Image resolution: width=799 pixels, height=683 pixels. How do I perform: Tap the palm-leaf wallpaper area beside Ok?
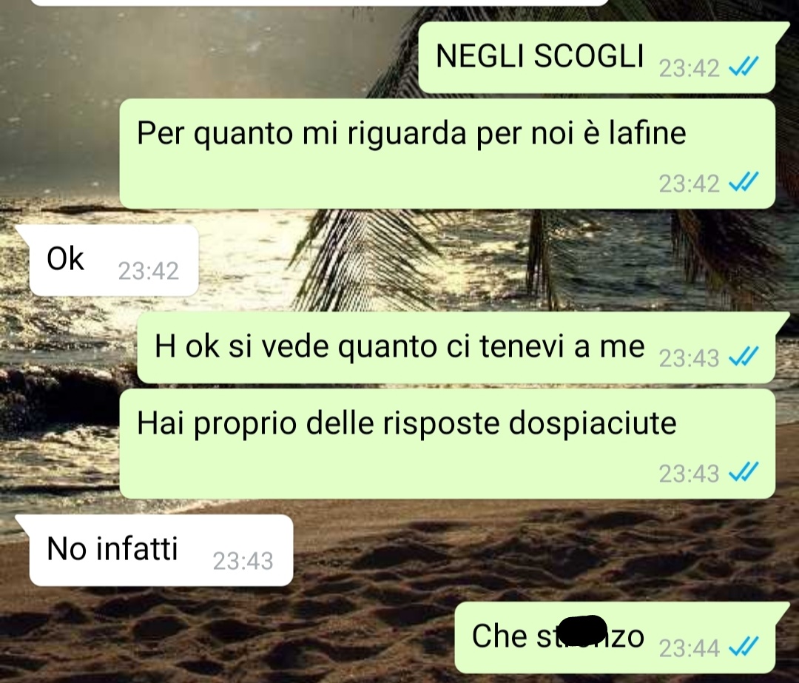tap(367, 260)
